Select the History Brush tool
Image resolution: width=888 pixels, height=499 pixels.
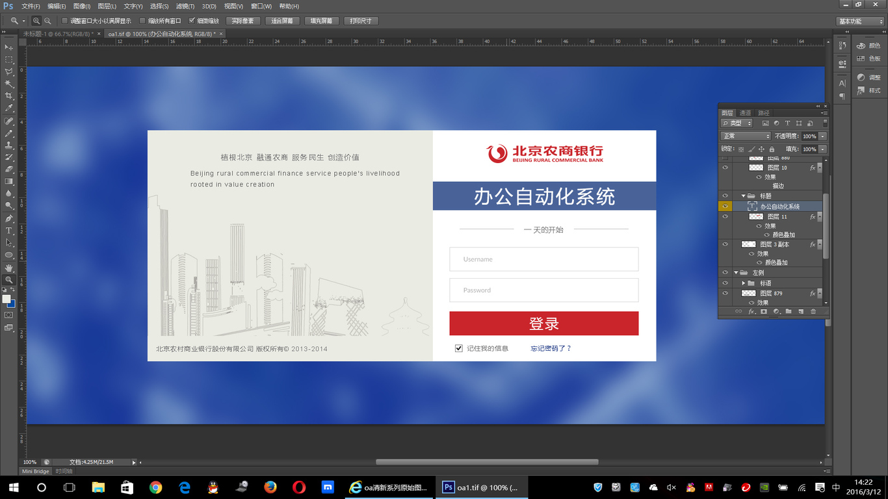(x=8, y=158)
